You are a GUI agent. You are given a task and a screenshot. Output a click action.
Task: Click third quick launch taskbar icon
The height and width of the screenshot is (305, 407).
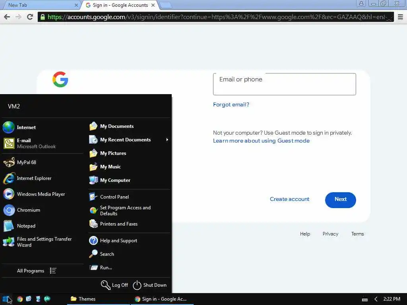click(38, 299)
